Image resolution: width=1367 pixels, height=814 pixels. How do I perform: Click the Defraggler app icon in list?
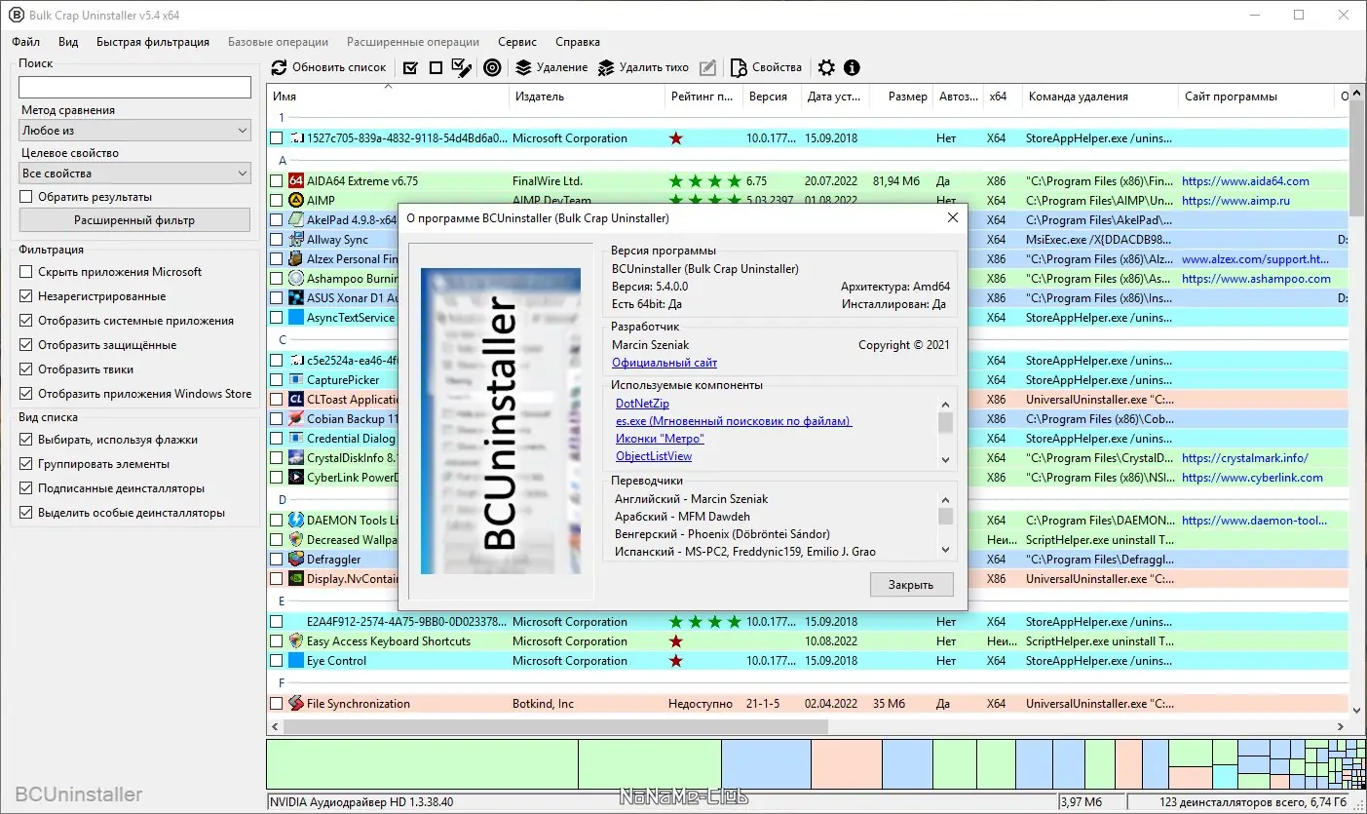click(x=296, y=560)
